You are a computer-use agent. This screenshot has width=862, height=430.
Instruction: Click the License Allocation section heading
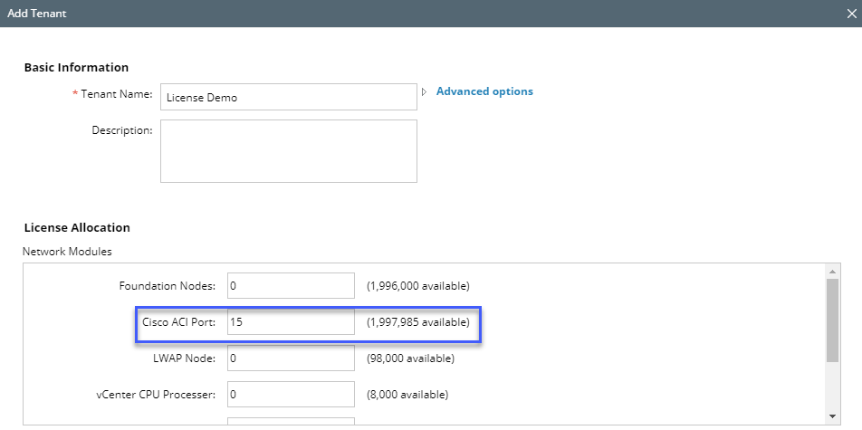point(77,227)
